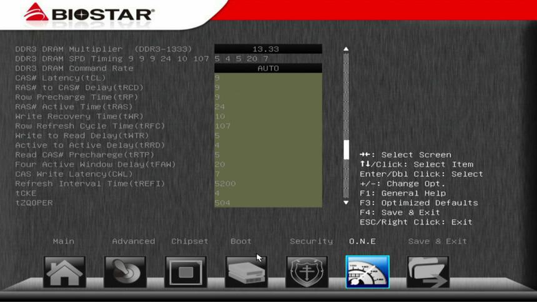Click the Biostar logo
The width and height of the screenshot is (537, 302).
pyautogui.click(x=89, y=13)
